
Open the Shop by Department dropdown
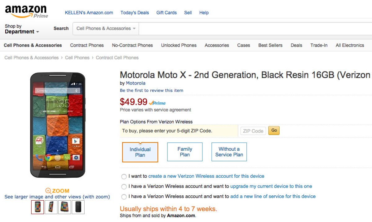pyautogui.click(x=22, y=29)
